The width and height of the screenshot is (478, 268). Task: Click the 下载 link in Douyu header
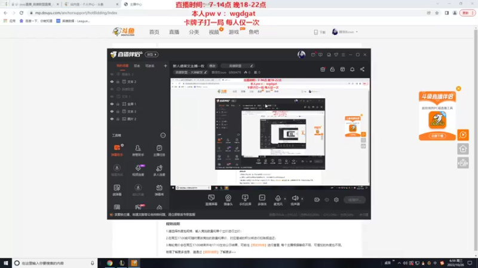(320, 32)
